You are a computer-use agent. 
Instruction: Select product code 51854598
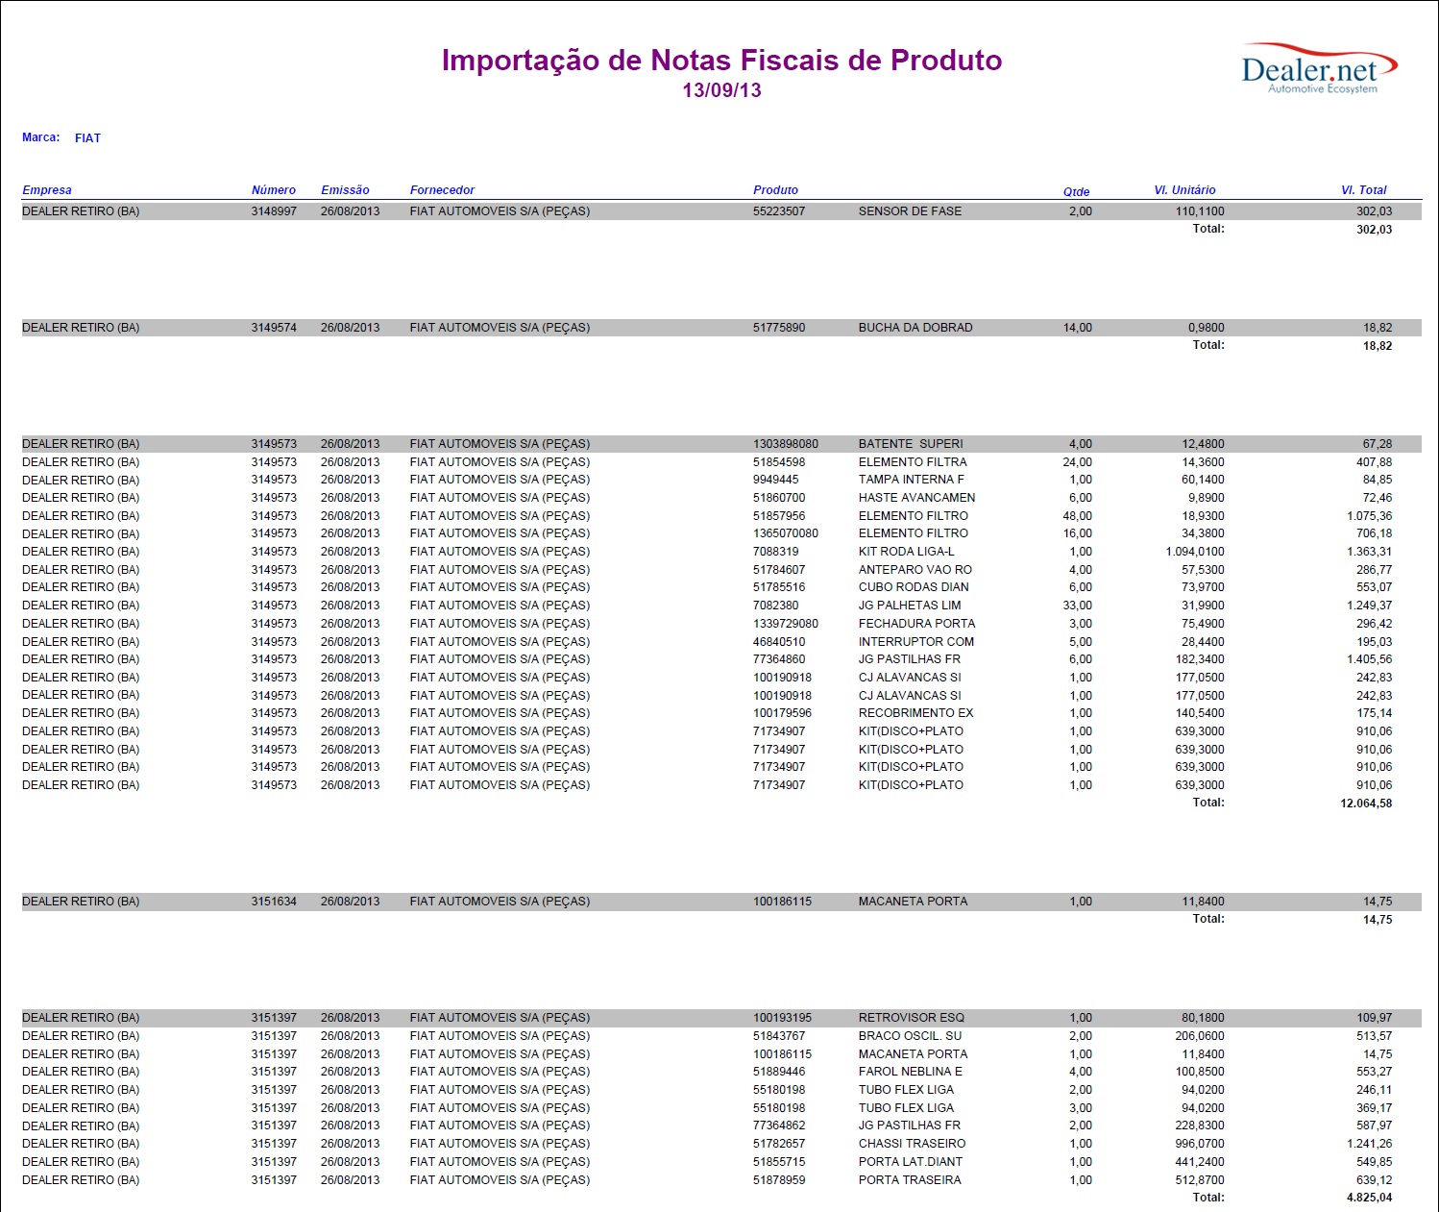click(x=779, y=462)
